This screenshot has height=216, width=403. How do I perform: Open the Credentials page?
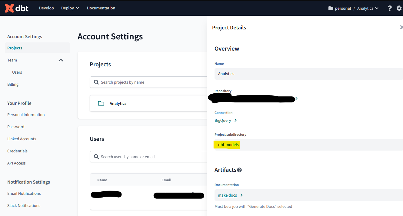pyautogui.click(x=17, y=151)
